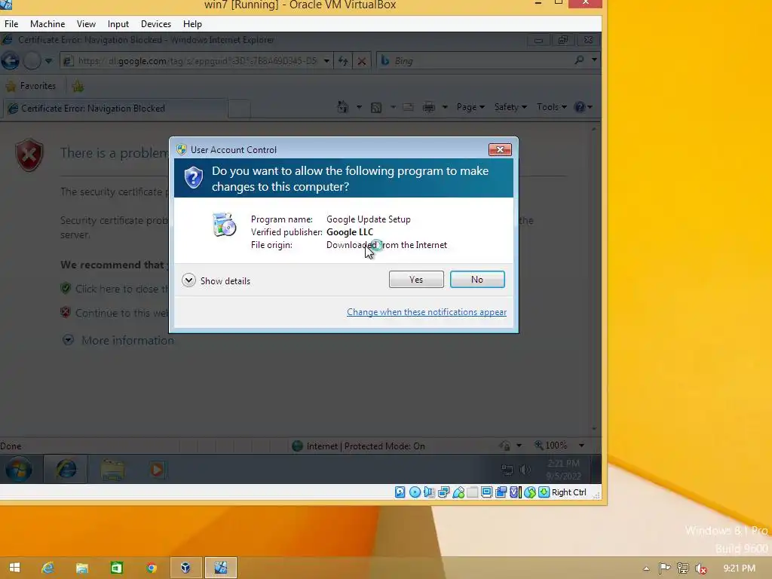Open the Safety dropdown menu in IE
The width and height of the screenshot is (772, 579).
[x=510, y=107]
